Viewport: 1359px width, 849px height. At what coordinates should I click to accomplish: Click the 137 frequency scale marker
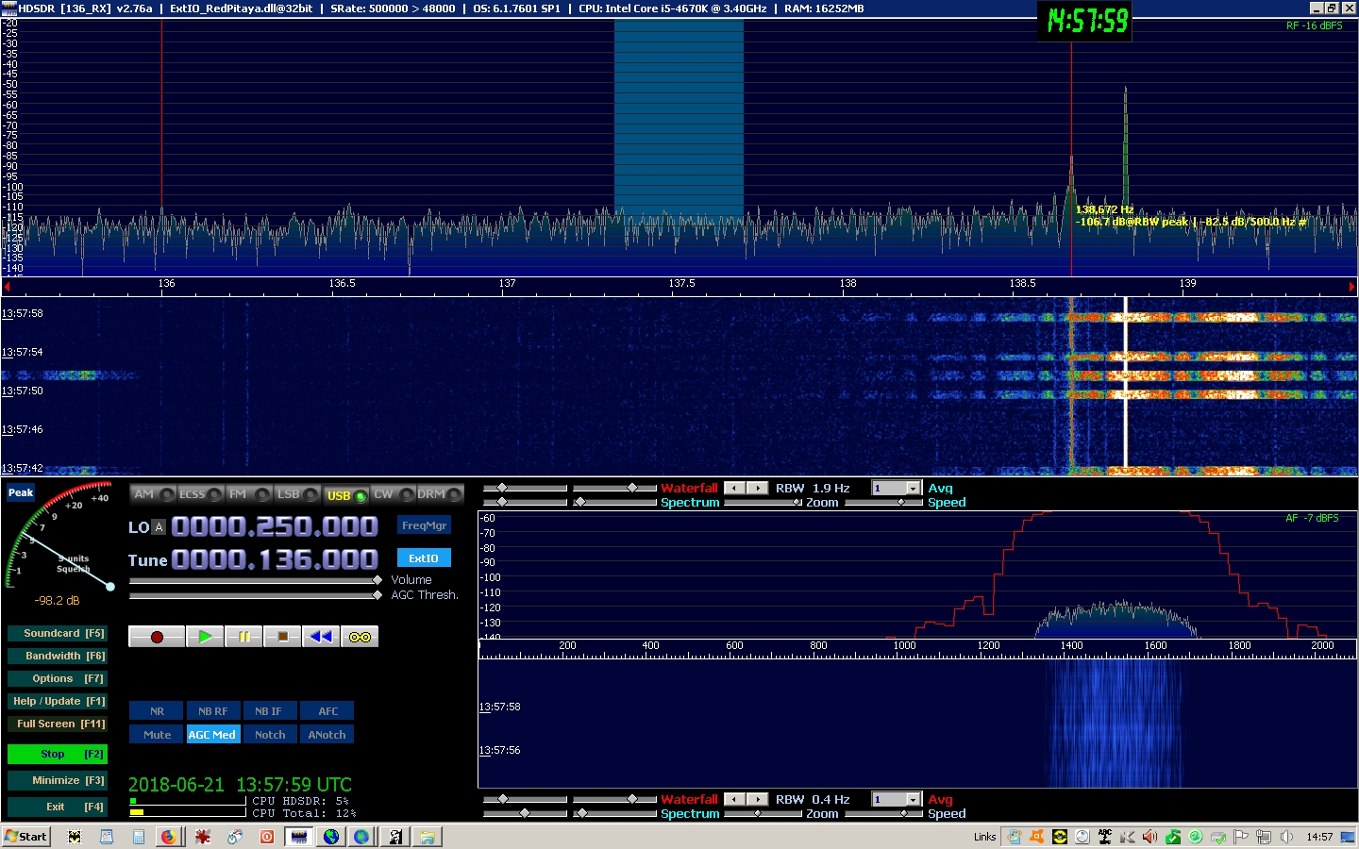click(x=508, y=283)
